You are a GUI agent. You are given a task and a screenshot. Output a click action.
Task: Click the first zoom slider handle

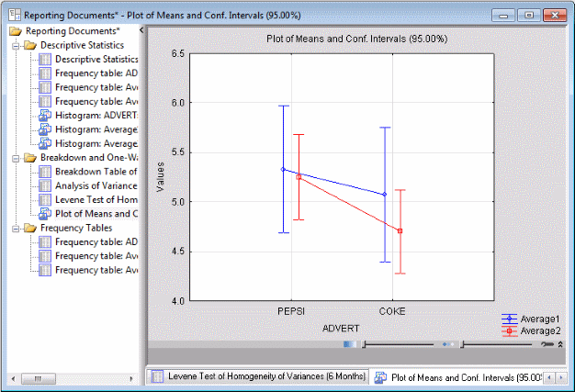pyautogui.click(x=364, y=344)
